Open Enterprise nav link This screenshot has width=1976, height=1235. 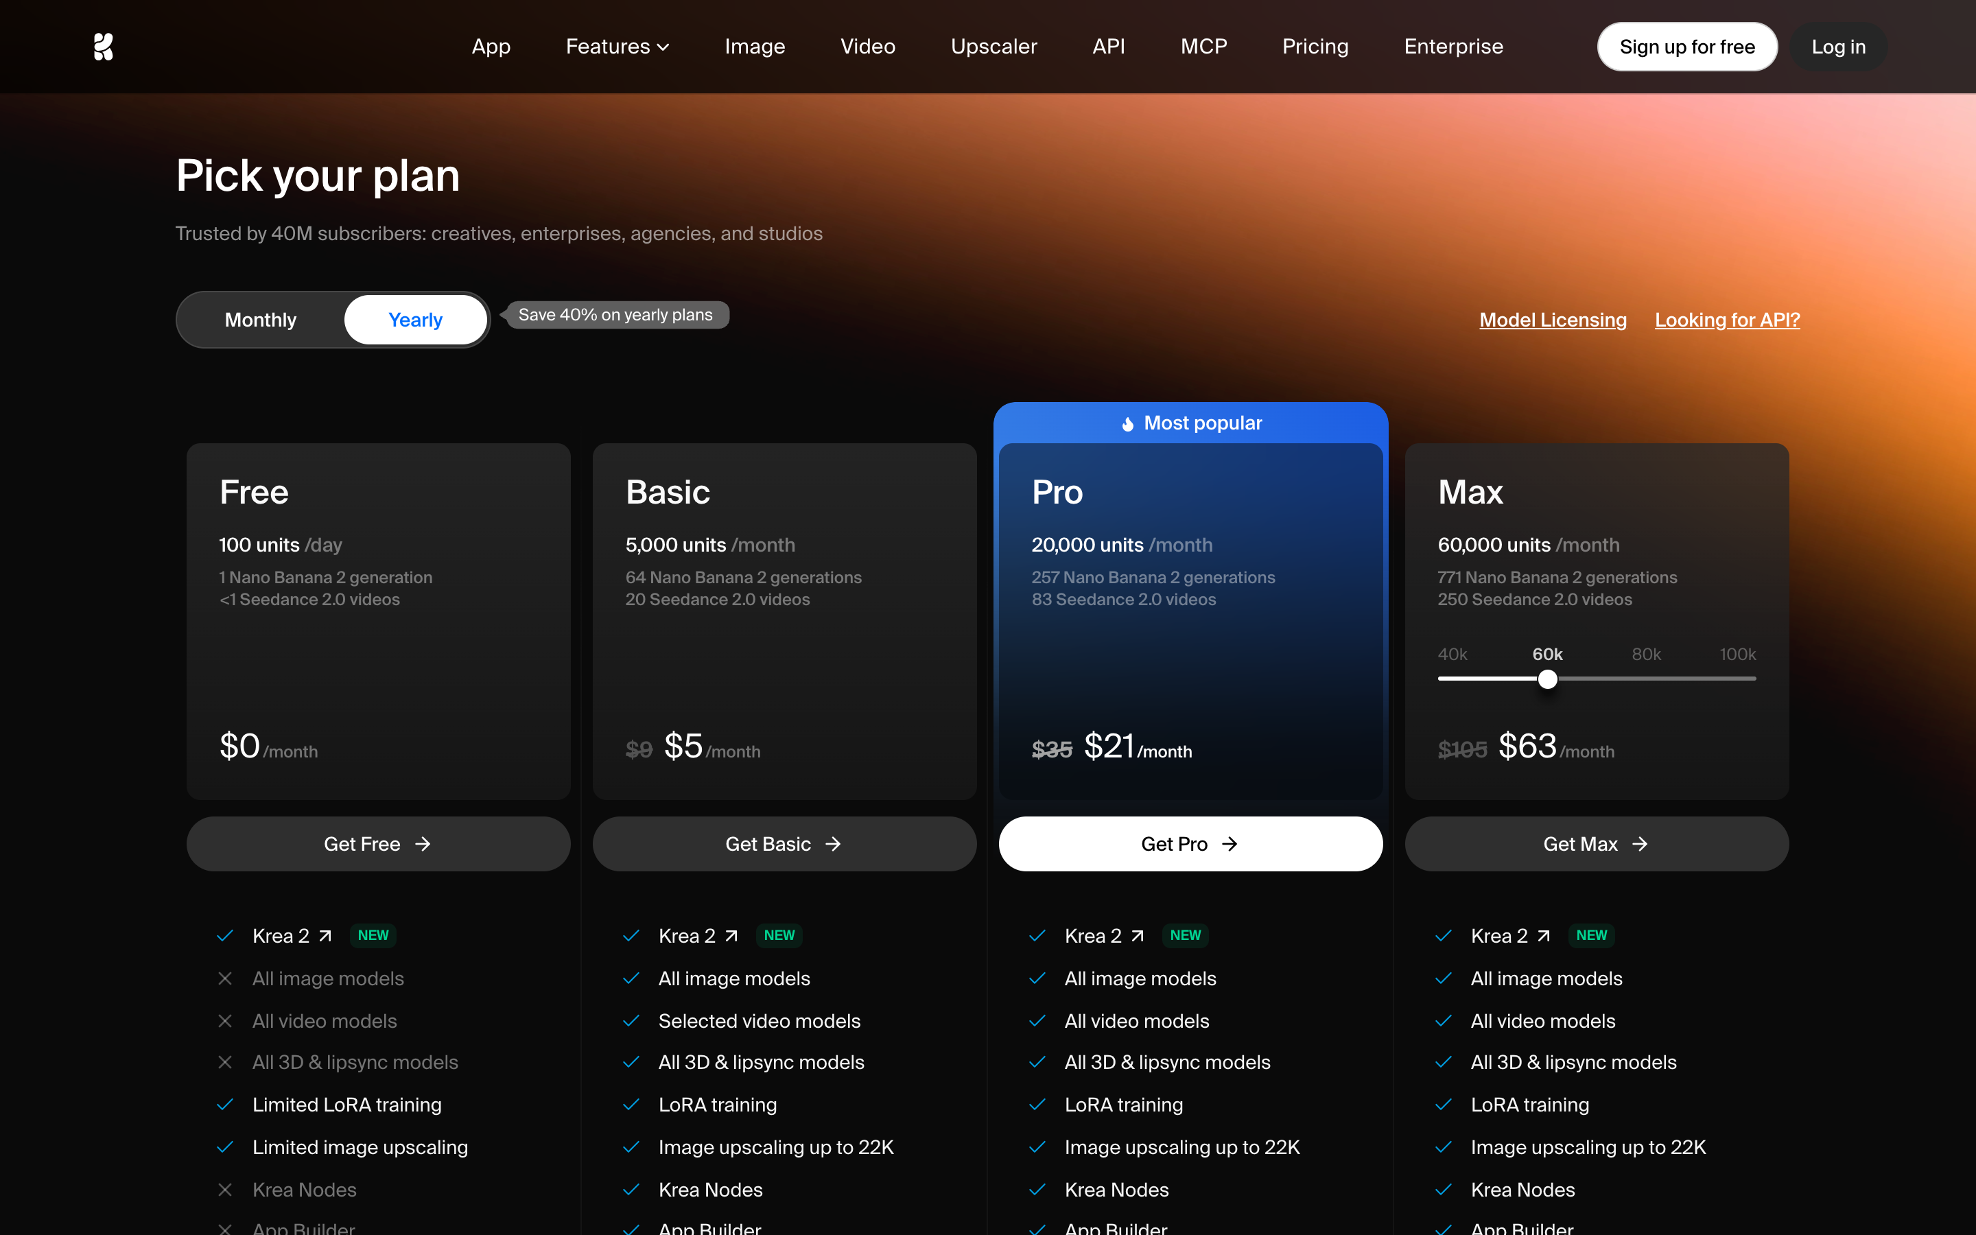(1453, 47)
